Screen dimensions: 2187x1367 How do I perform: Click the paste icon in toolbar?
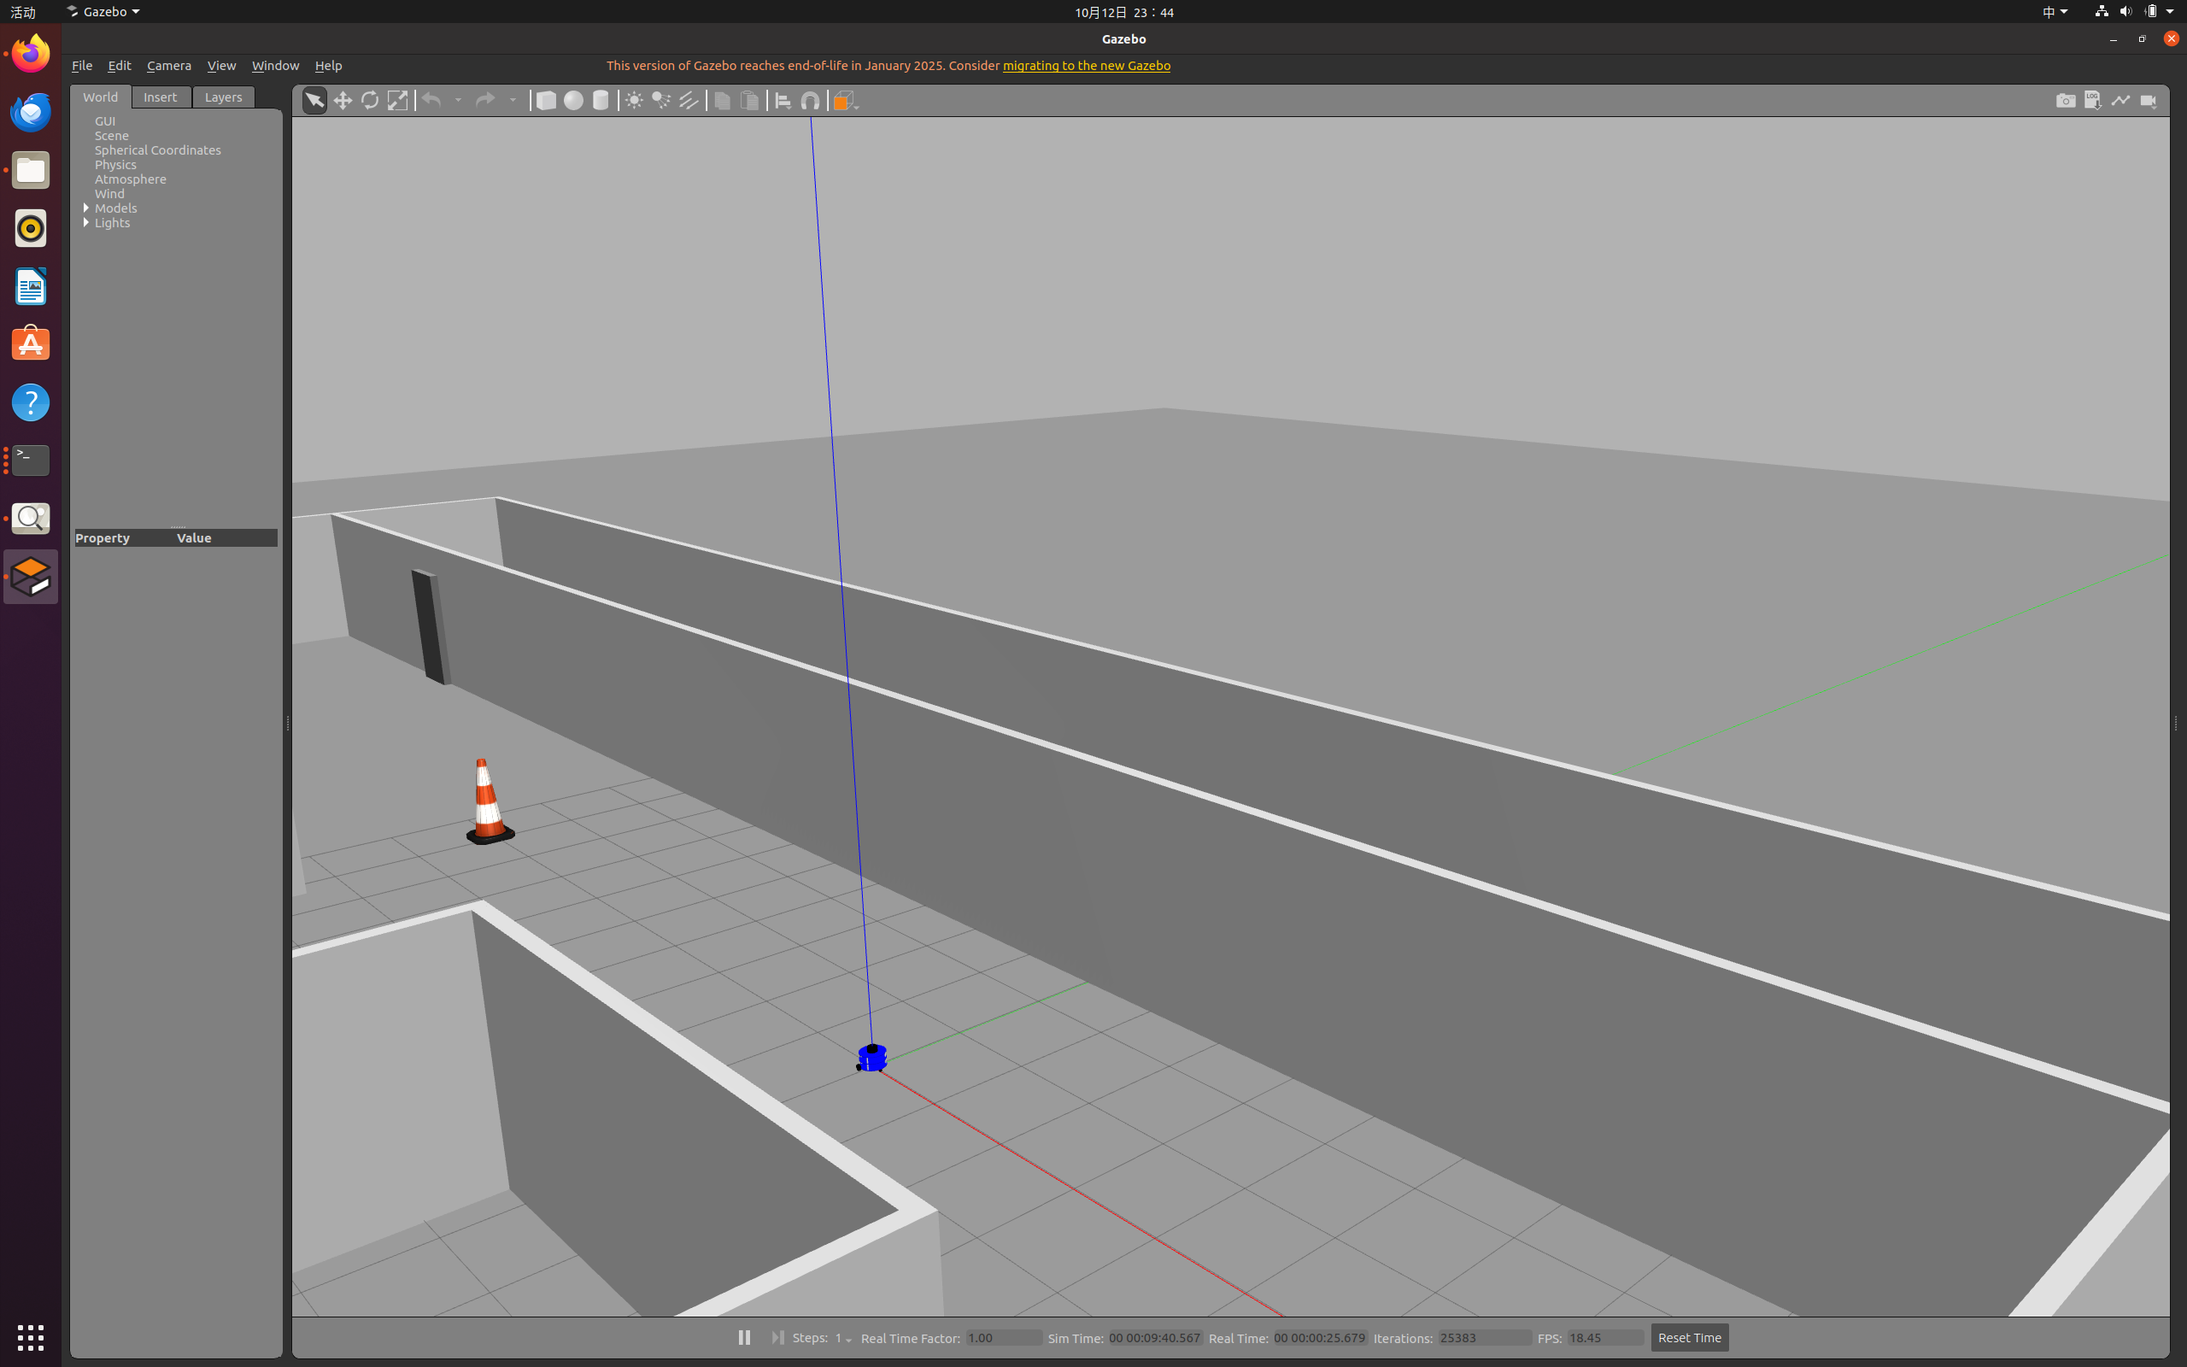click(749, 100)
